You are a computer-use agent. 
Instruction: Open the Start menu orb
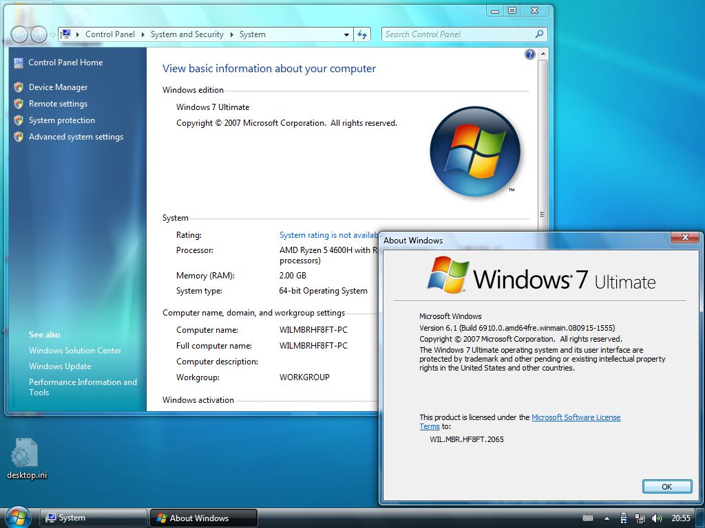coord(17,518)
